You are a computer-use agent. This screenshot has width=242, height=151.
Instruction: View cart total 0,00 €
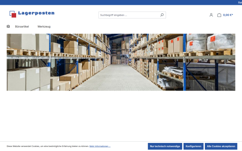[228, 15]
